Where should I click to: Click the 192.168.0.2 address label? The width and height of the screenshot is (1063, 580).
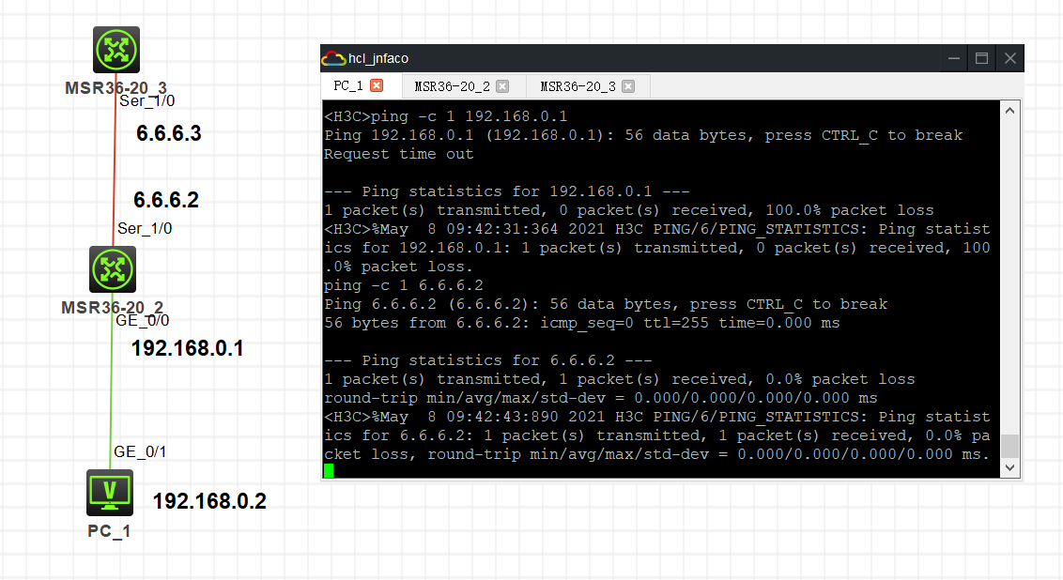(x=209, y=501)
